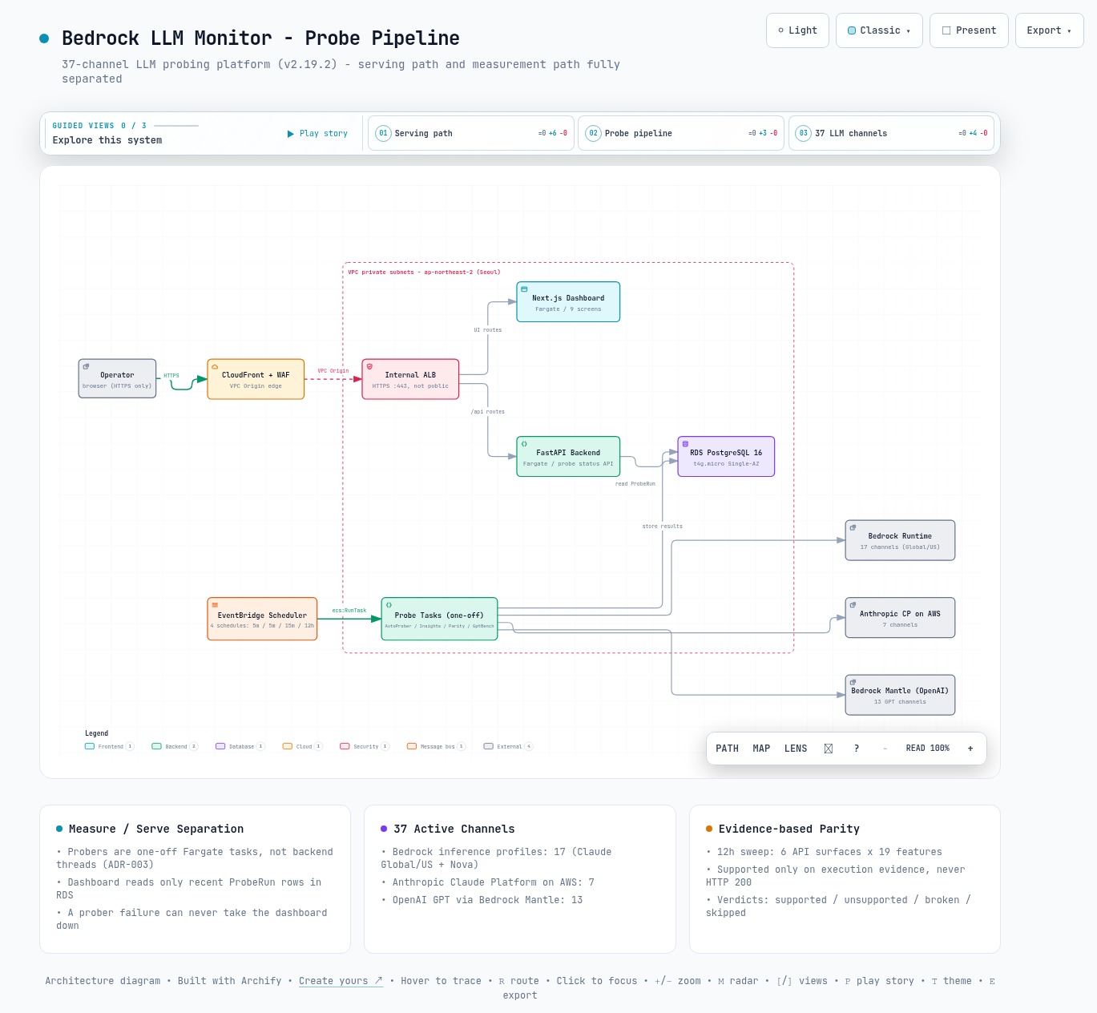Click the Bedrock Mantle (OpenAI) icon
This screenshot has height=1013, width=1097.
coord(853,682)
